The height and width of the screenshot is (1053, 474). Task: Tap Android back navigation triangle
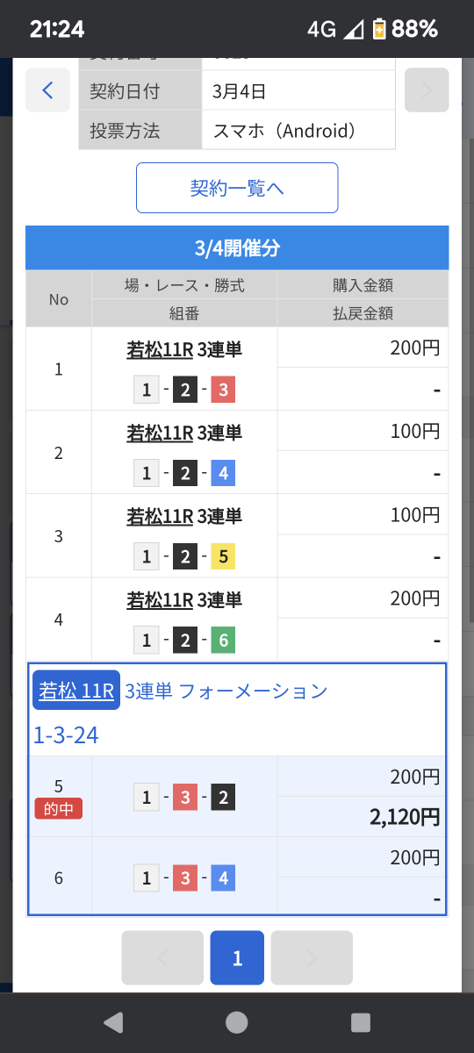(113, 1022)
